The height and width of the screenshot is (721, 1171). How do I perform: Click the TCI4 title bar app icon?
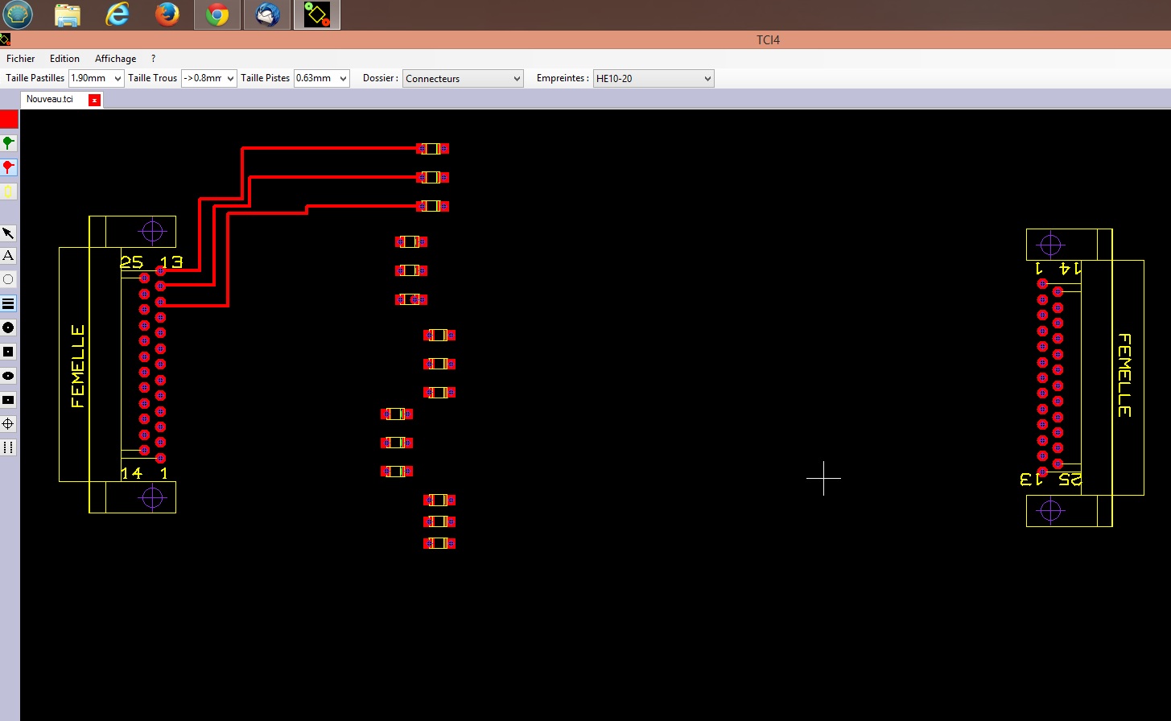click(5, 39)
